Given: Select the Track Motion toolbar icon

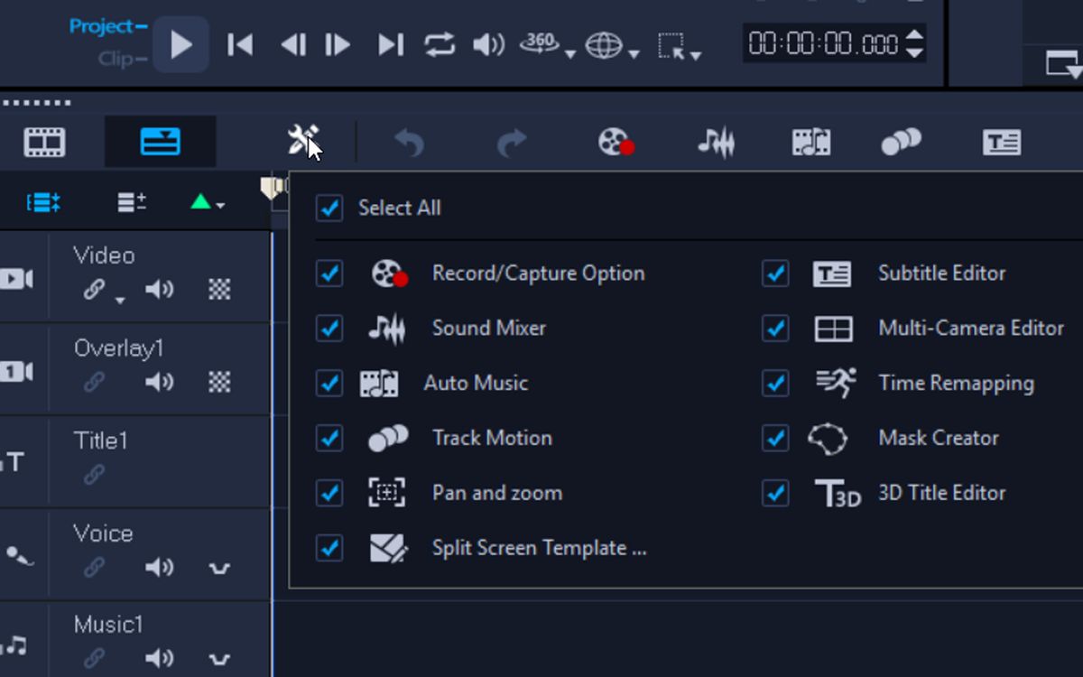Looking at the screenshot, I should (902, 143).
